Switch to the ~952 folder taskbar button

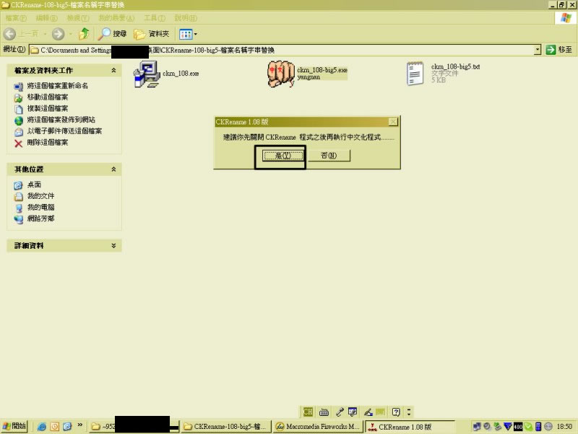[134, 427]
